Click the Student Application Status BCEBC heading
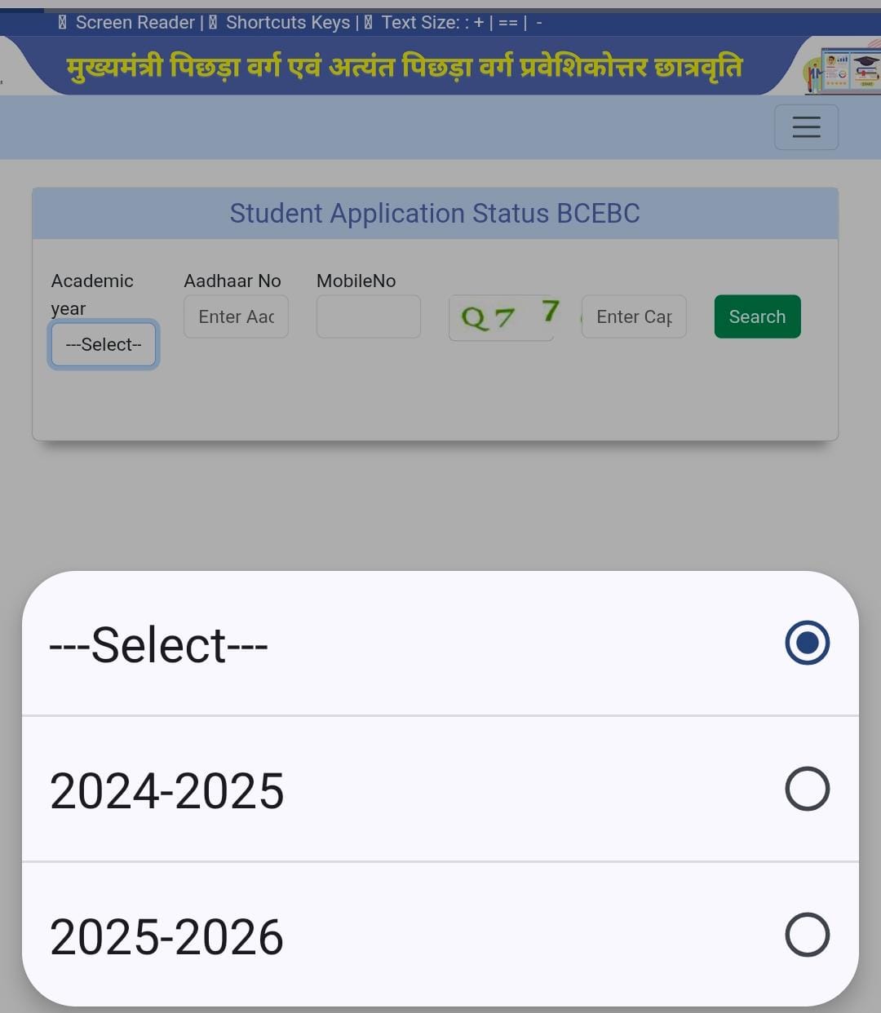The height and width of the screenshot is (1013, 881). point(435,214)
